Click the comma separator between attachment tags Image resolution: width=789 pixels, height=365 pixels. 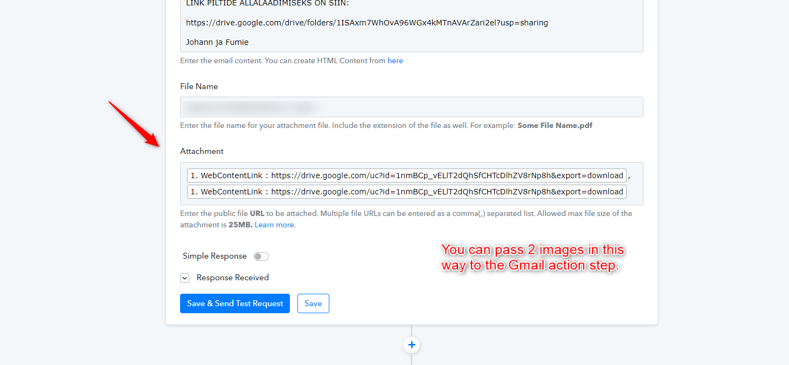(630, 177)
